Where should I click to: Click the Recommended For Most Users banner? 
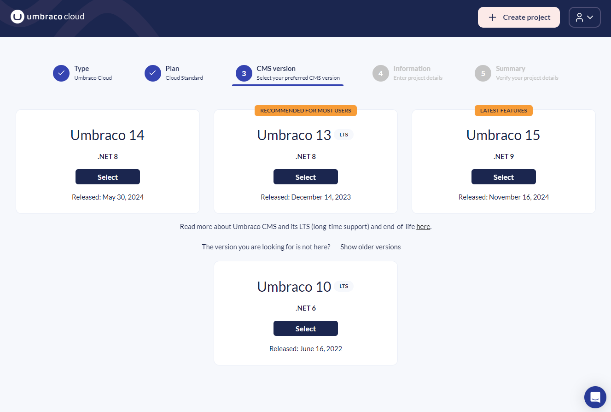(x=305, y=110)
